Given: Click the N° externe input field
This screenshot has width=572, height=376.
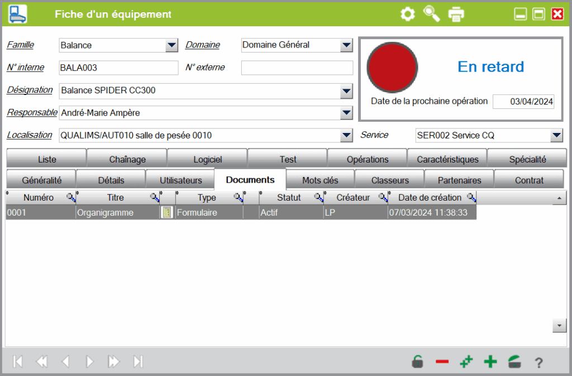Looking at the screenshot, I should point(297,68).
